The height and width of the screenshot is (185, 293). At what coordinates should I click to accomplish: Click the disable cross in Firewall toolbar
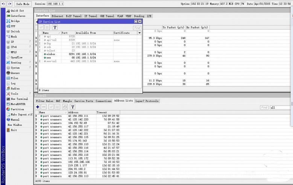point(58,107)
